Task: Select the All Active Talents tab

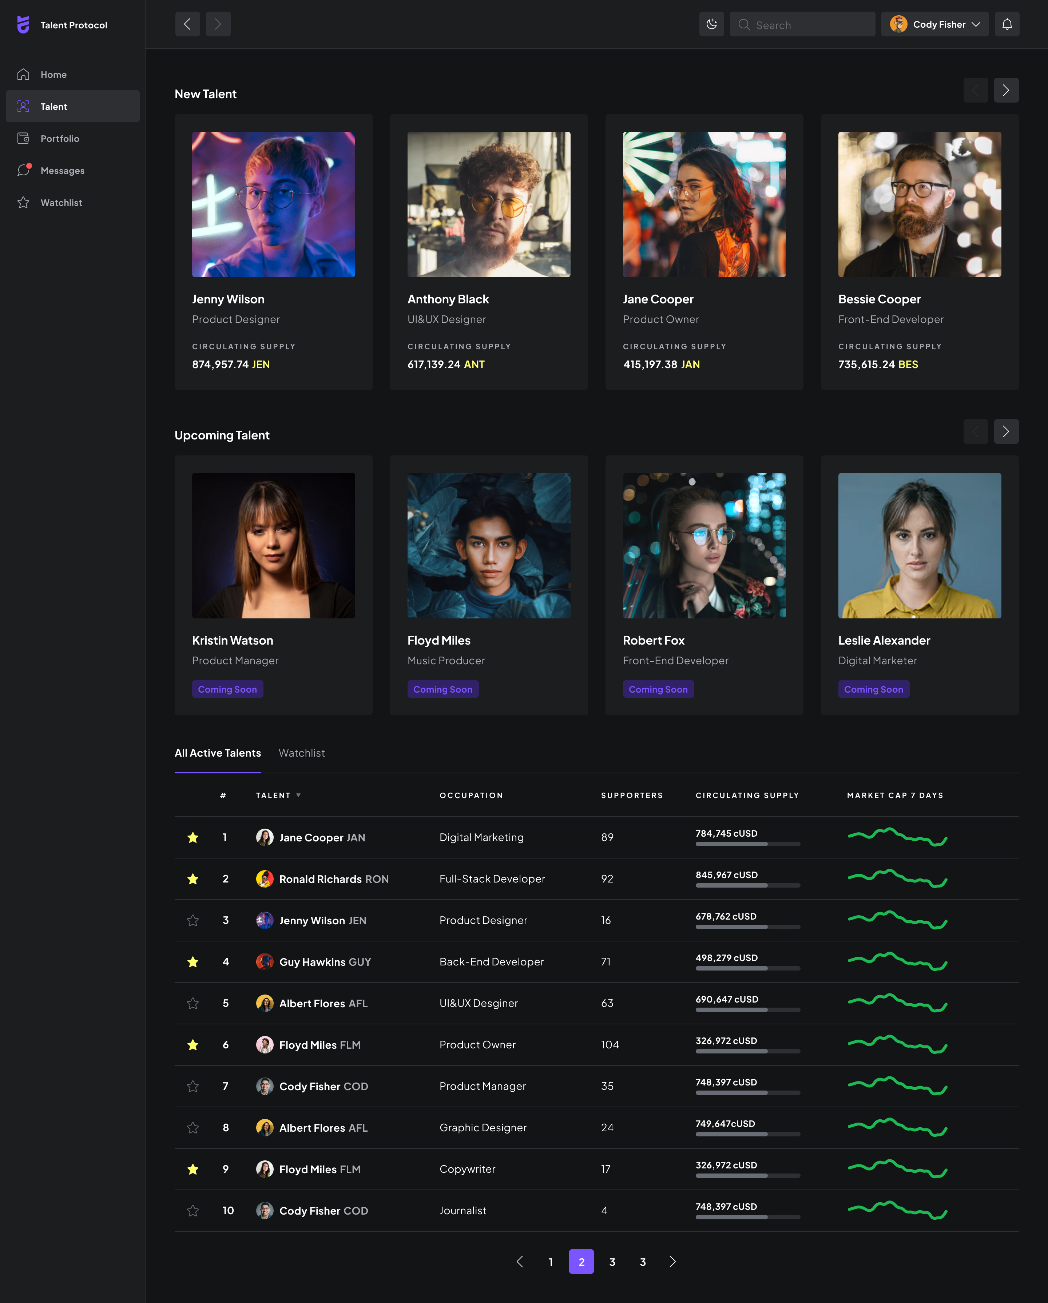Action: 218,753
